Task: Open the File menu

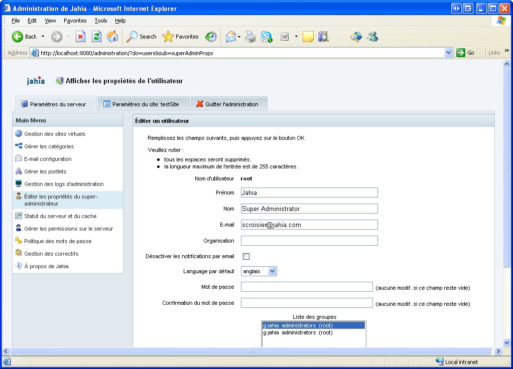Action: point(16,21)
